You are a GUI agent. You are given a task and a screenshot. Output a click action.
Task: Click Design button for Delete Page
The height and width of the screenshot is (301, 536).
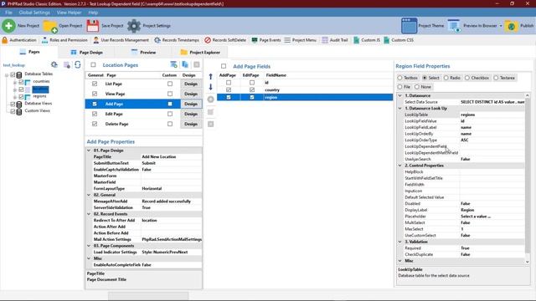pos(191,125)
